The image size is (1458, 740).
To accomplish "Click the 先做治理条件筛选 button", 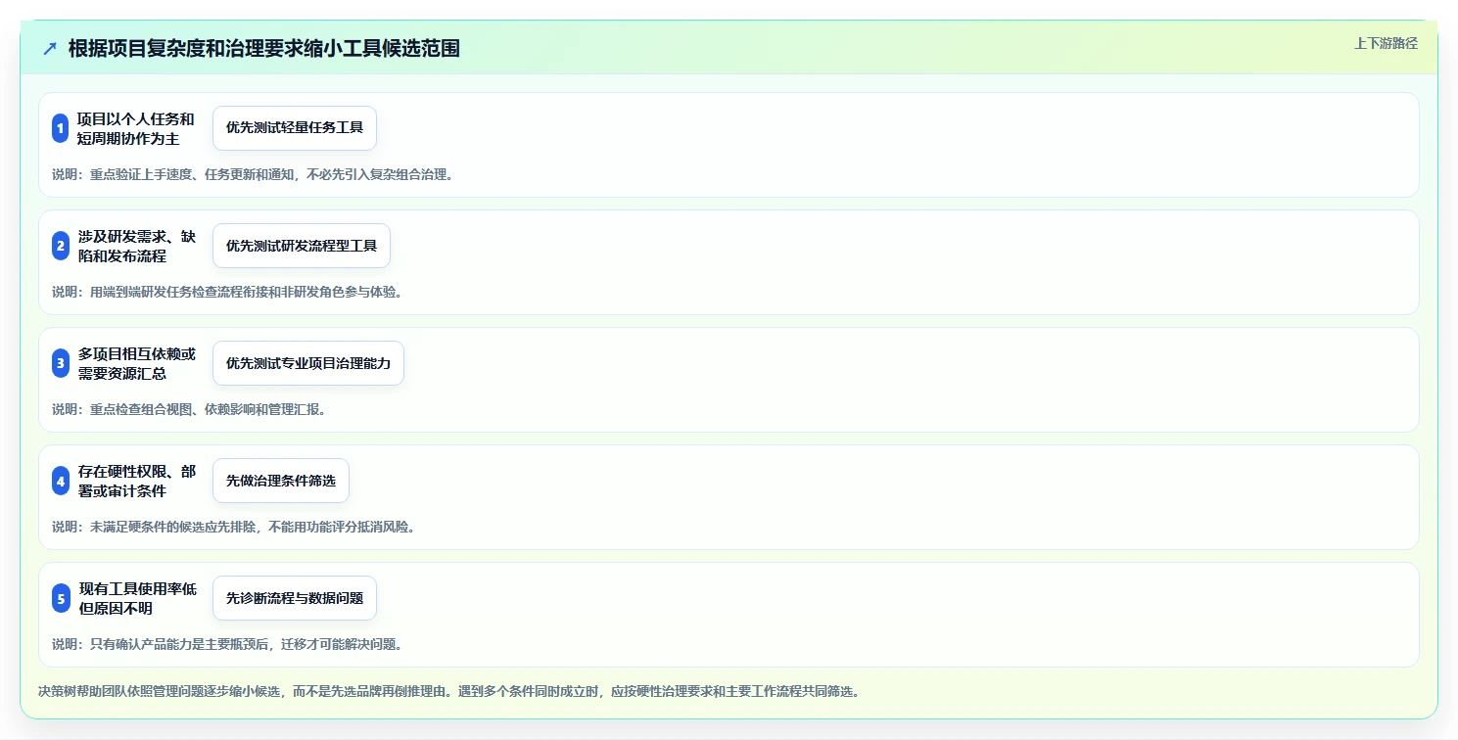I will click(281, 481).
